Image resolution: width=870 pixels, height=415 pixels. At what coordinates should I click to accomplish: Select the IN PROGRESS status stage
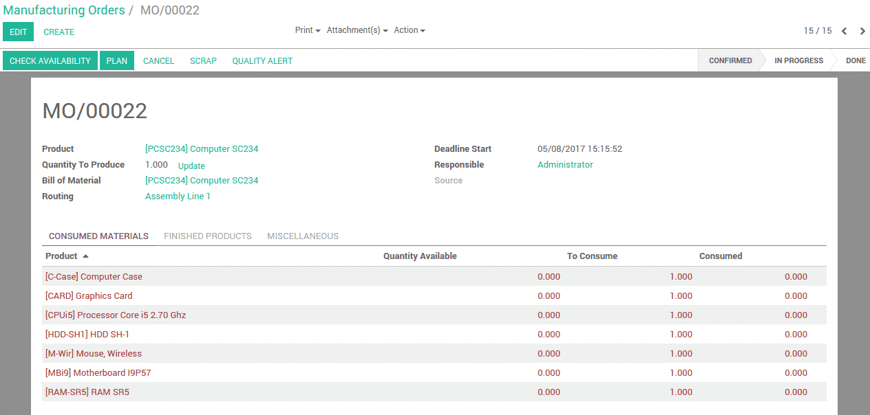pyautogui.click(x=798, y=60)
